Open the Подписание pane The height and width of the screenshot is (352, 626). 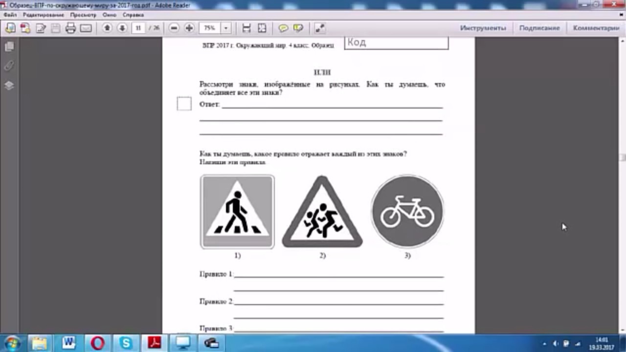click(539, 28)
